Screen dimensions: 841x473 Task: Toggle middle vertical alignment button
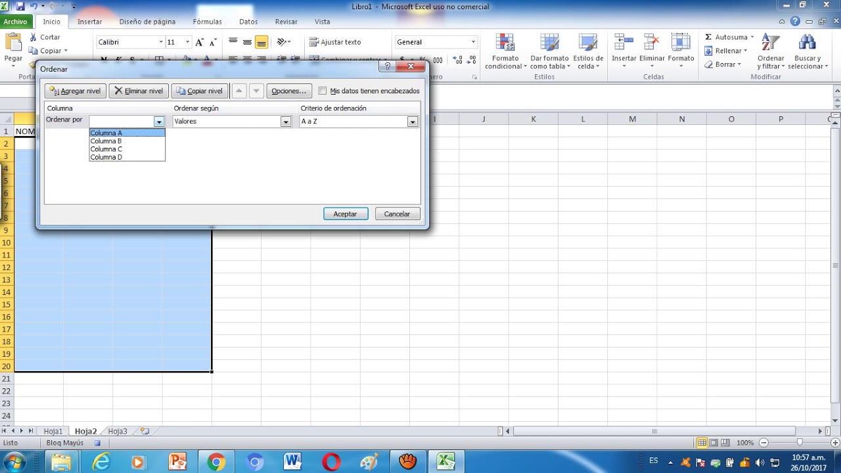(x=247, y=42)
